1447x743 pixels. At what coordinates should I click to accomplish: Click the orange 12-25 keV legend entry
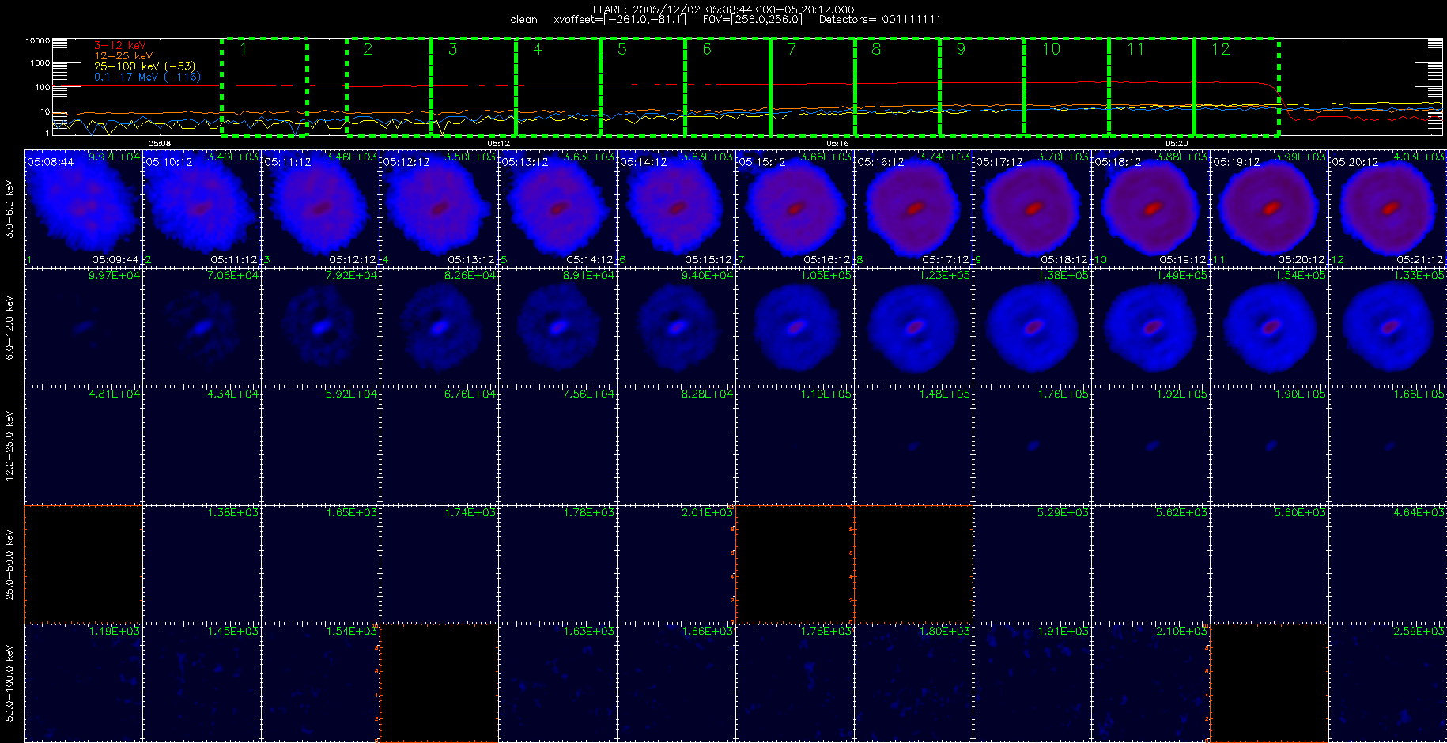click(123, 56)
